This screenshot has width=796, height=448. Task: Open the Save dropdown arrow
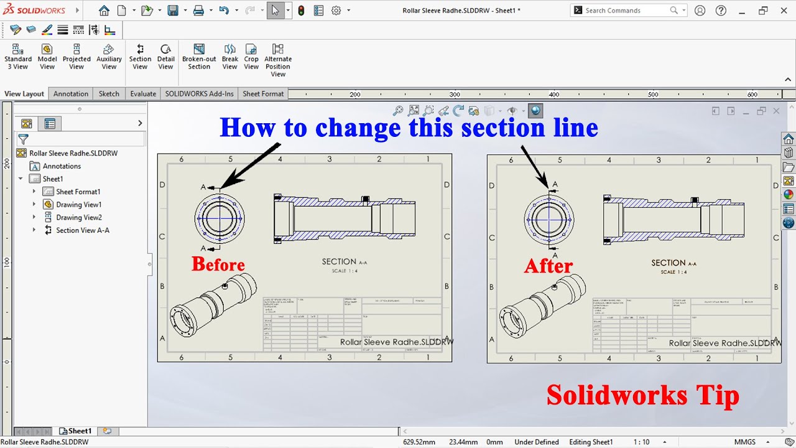(x=185, y=11)
